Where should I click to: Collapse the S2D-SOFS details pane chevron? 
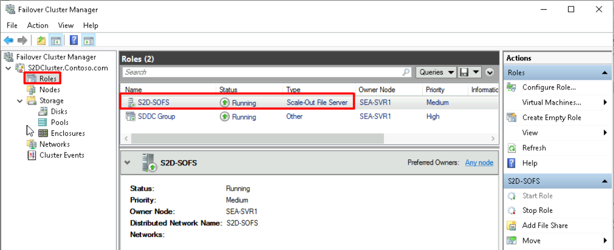[127, 163]
